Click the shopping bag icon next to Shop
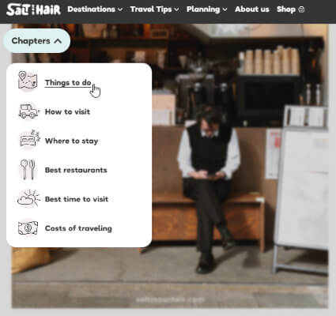 pos(301,9)
